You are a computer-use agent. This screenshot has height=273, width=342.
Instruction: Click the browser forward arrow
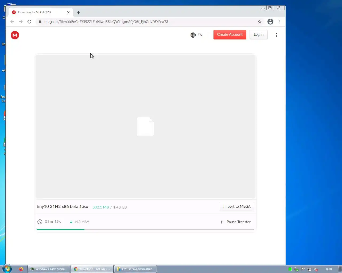pyautogui.click(x=21, y=22)
